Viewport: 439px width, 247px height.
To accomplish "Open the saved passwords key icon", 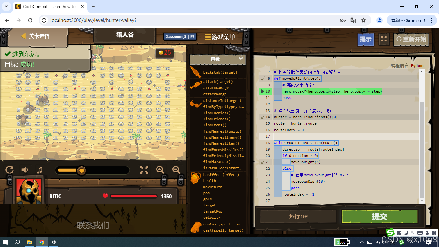I will tap(343, 20).
